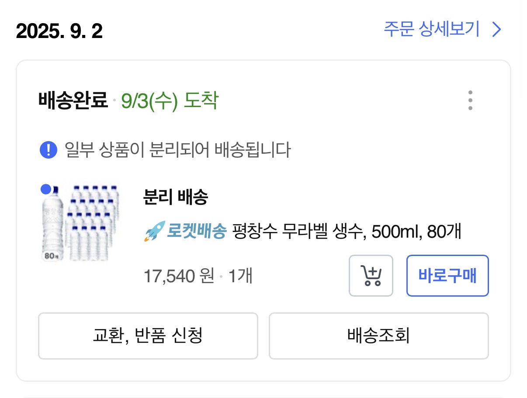Viewport: 527px width, 398px height.
Task: Click the 1개 quantity text
Action: tap(240, 276)
